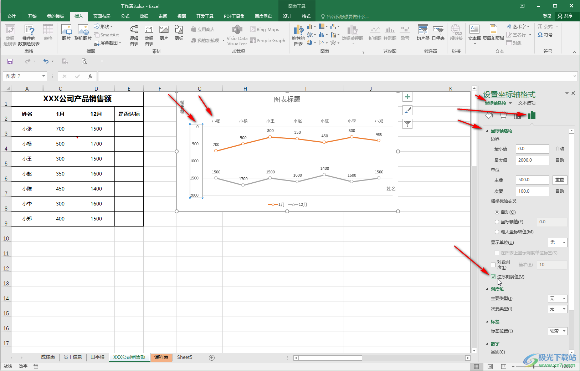Insert a Slicer (切片器)
580x371 pixels.
click(423, 32)
